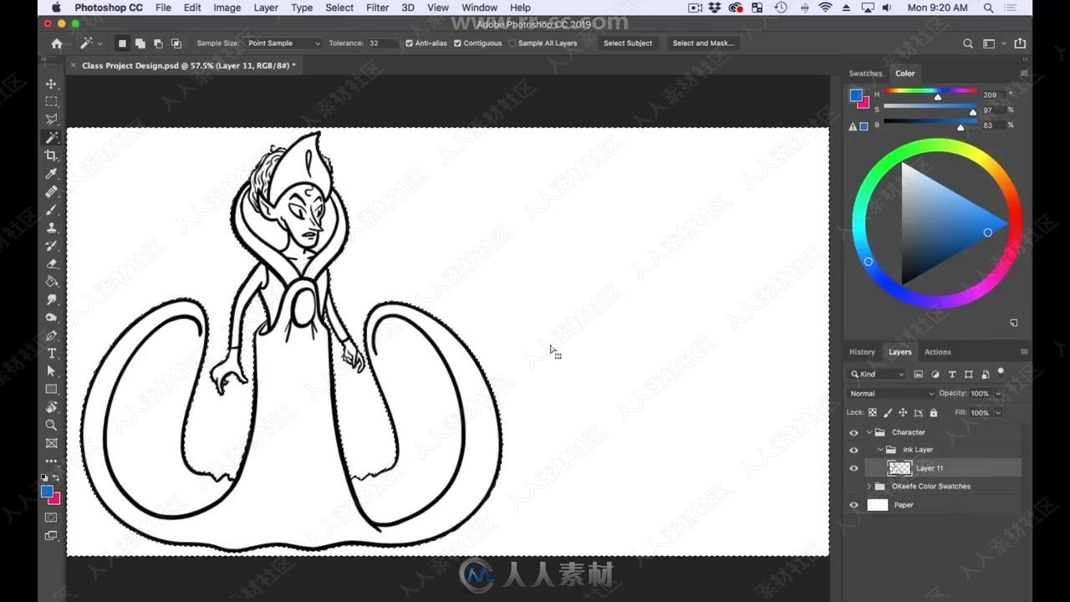Open the Share document button
The height and width of the screenshot is (602, 1070).
[x=1020, y=43]
